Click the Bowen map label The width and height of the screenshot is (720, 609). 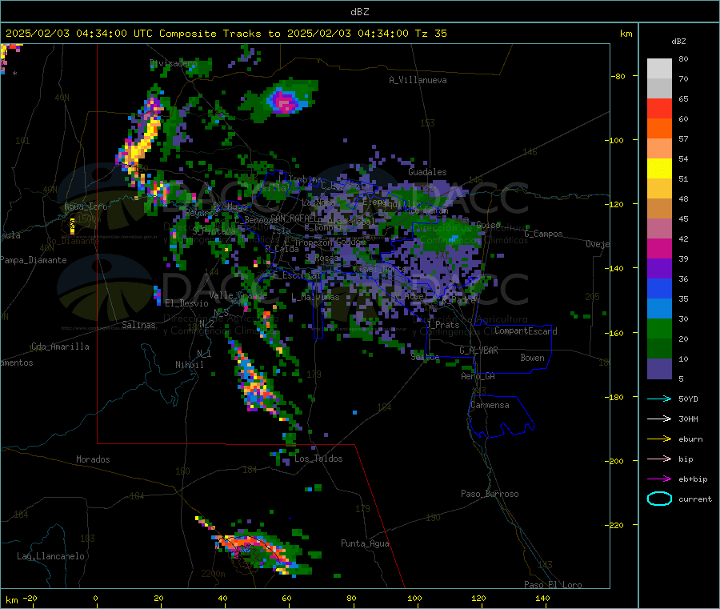(533, 358)
